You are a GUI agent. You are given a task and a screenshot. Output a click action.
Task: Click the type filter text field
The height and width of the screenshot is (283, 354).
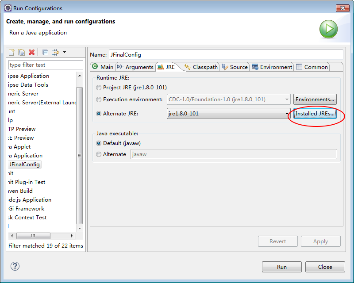(46, 65)
